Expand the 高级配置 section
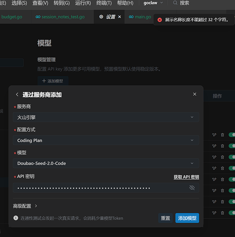The image size is (235, 237). tap(25, 206)
